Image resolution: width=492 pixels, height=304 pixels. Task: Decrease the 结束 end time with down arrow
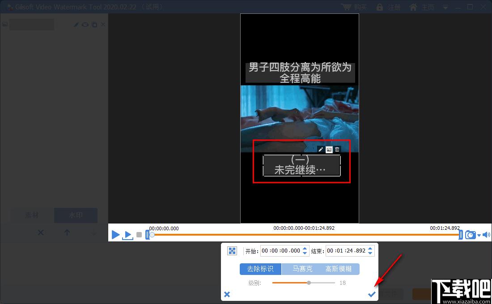click(370, 253)
